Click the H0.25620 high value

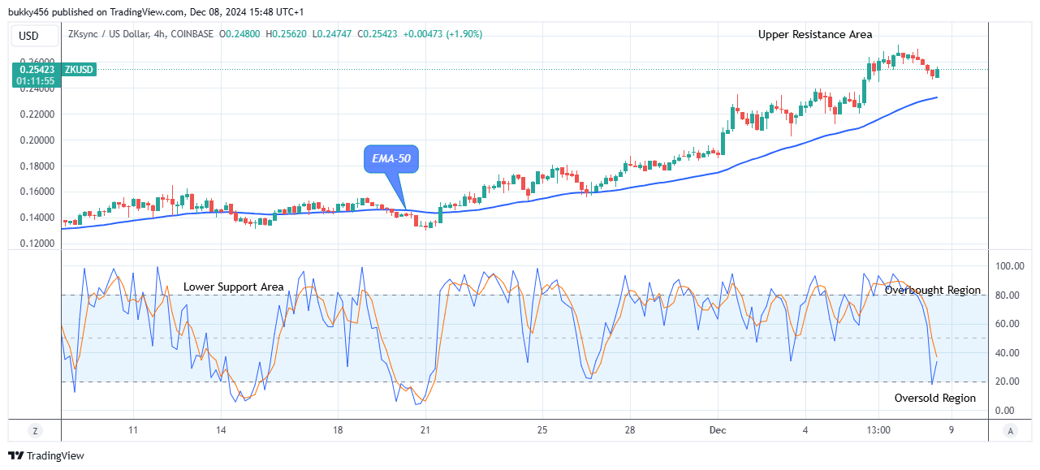click(x=287, y=34)
